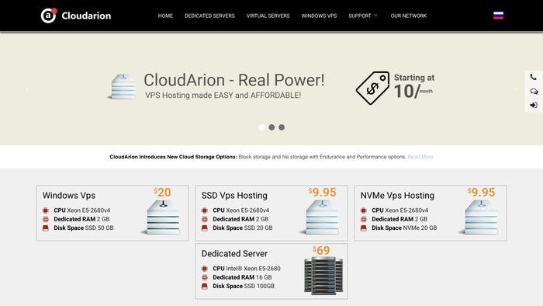Screen dimensions: 543x306
Task: Click 'VPS Hosting made EASY and AFFORDABLE!' tagline
Action: pyautogui.click(x=223, y=96)
